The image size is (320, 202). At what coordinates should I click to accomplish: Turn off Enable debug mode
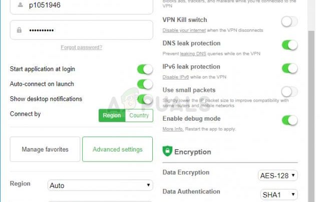coord(289,120)
